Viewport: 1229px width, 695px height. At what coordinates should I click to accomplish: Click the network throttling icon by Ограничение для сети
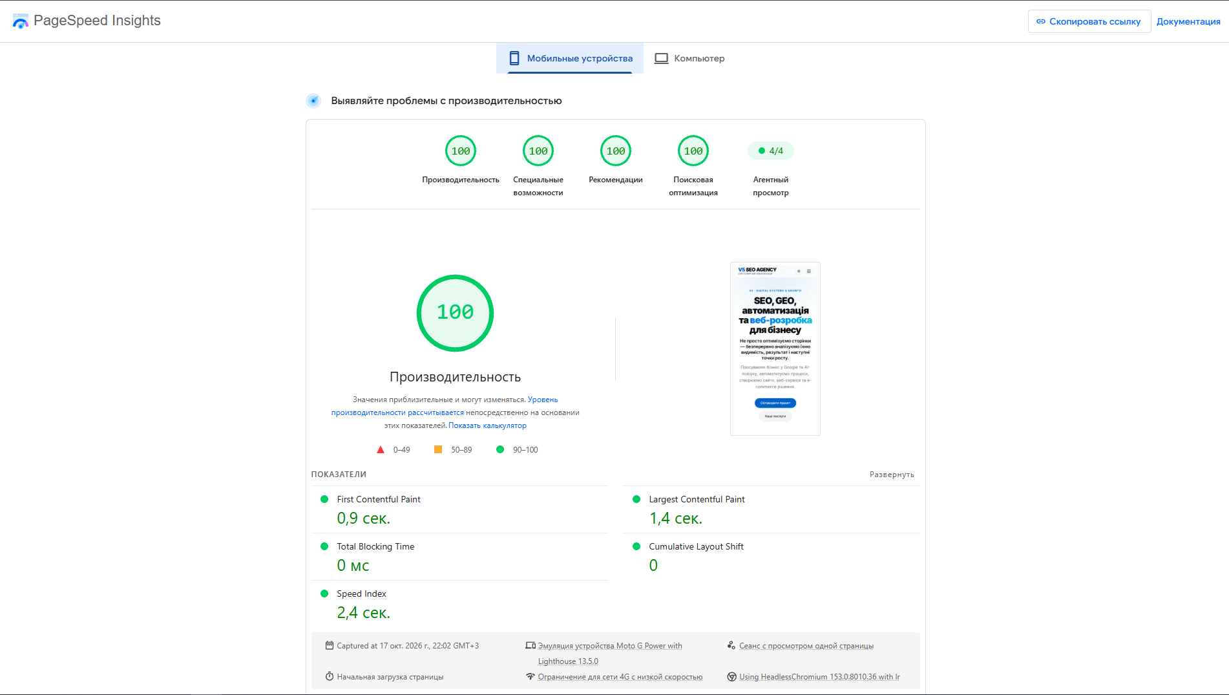click(530, 676)
